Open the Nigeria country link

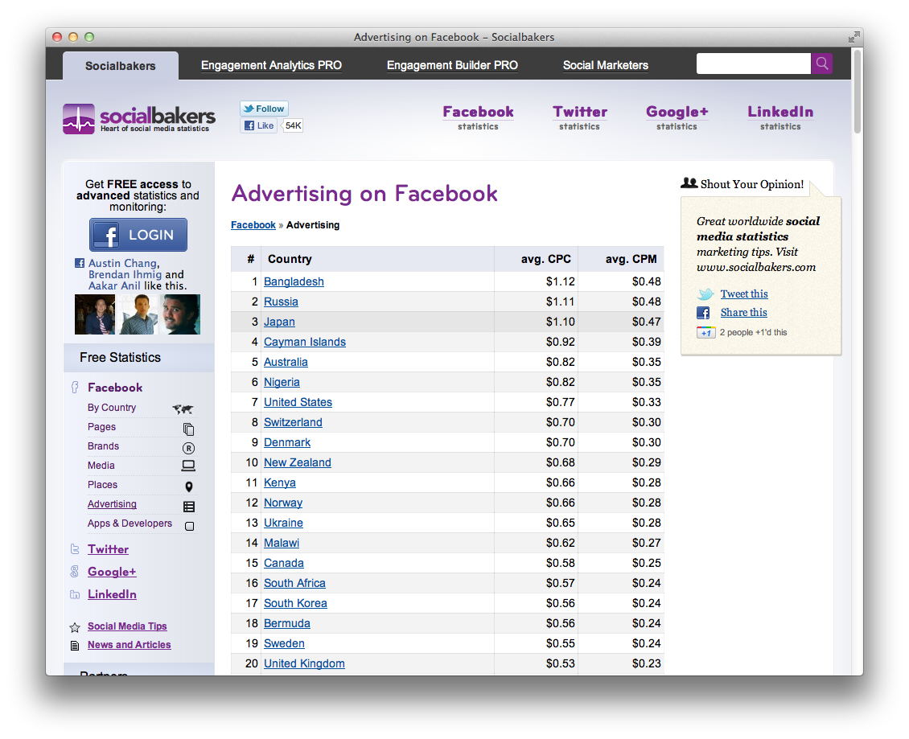click(282, 383)
